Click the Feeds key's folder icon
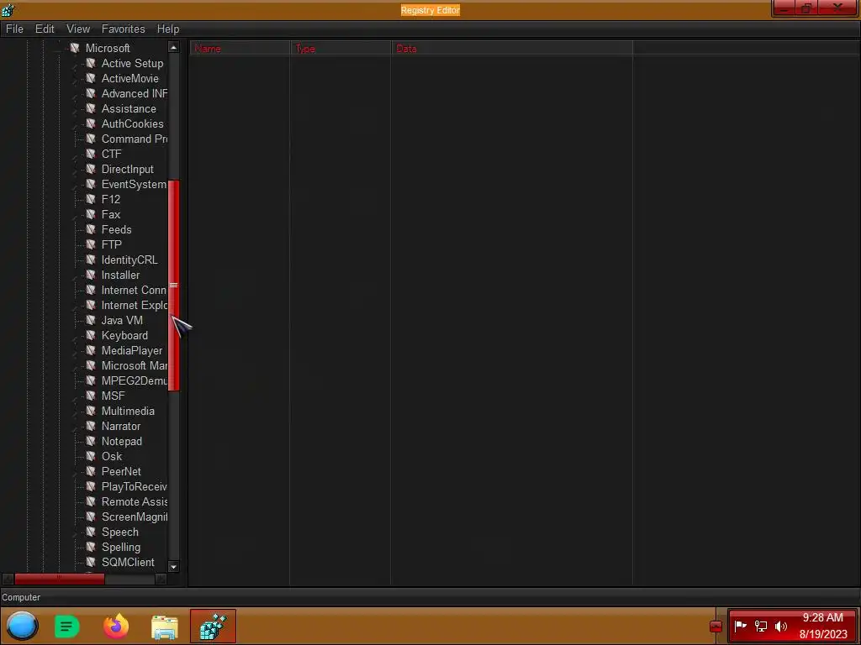 point(91,229)
